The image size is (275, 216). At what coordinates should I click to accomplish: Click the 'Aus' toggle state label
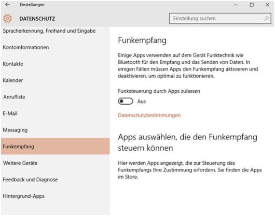(x=142, y=102)
